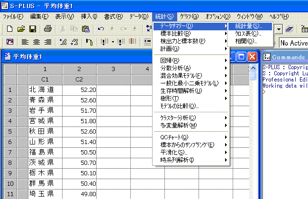Image resolution: width=308 pixels, height=199 pixels.
Task: Click the Redo arrow icon
Action: [124, 29]
